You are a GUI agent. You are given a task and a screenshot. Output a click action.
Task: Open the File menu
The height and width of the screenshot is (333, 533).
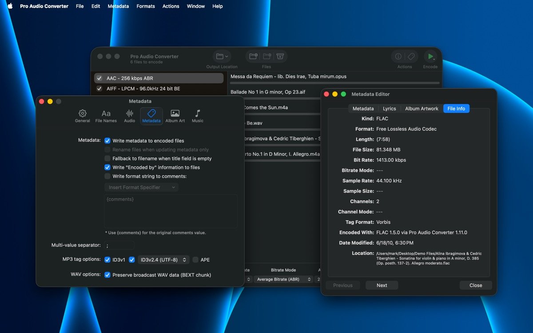click(x=80, y=6)
